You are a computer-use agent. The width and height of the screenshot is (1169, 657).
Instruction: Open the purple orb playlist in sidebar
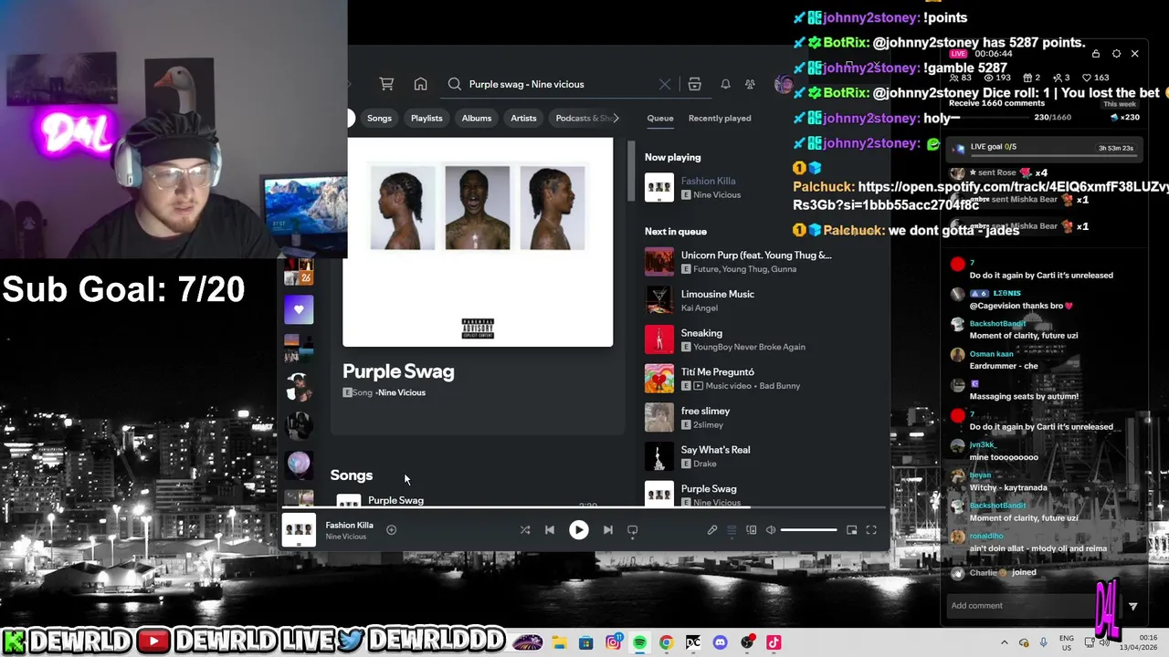pyautogui.click(x=299, y=464)
